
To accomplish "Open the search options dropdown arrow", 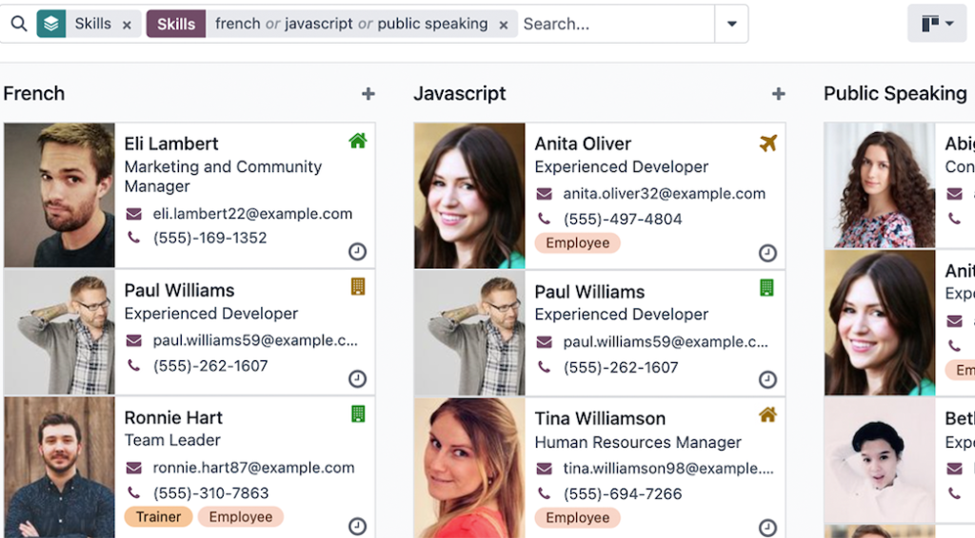I will coord(731,24).
